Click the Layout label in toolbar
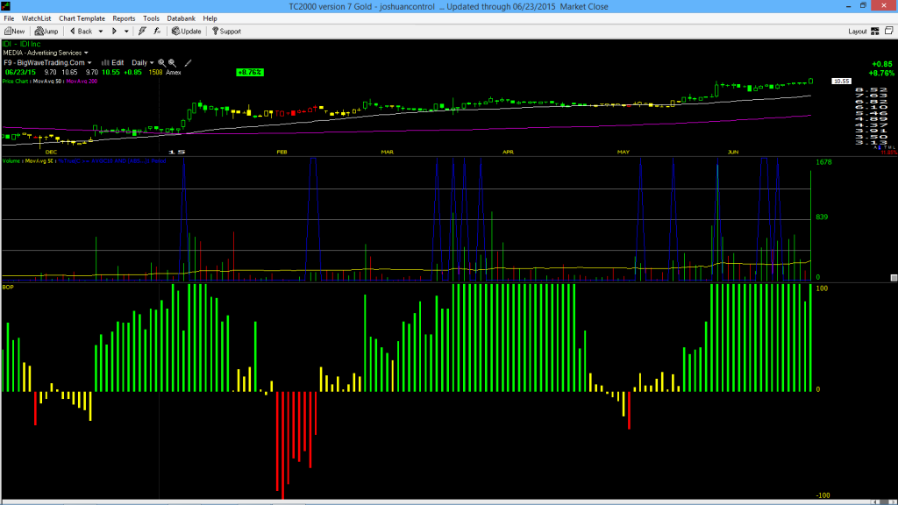The width and height of the screenshot is (898, 505). [858, 32]
